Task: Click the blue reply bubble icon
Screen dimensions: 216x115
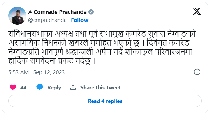Action: coord(40,87)
